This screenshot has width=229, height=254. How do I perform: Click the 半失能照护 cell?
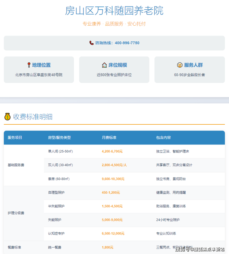[x=56, y=206]
